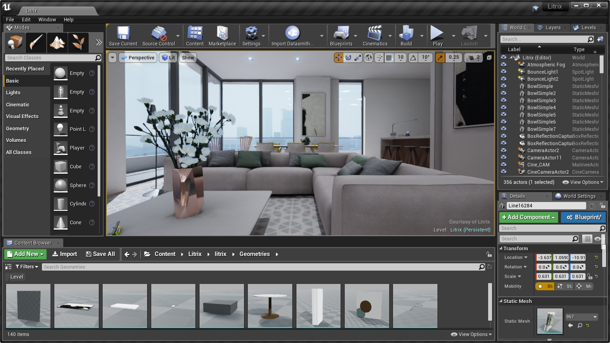Toggle visibility of BounceLight1

pyautogui.click(x=504, y=72)
